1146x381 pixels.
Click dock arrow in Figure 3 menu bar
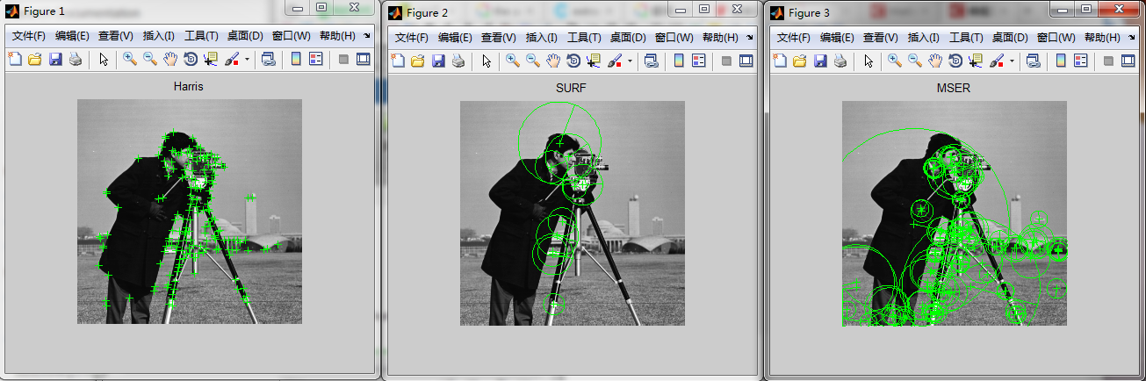[x=1132, y=38]
